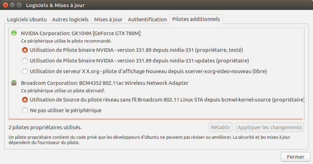This screenshot has height=164, width=313.
Task: Open the Autres logiciels tab
Action: coord(70,20)
